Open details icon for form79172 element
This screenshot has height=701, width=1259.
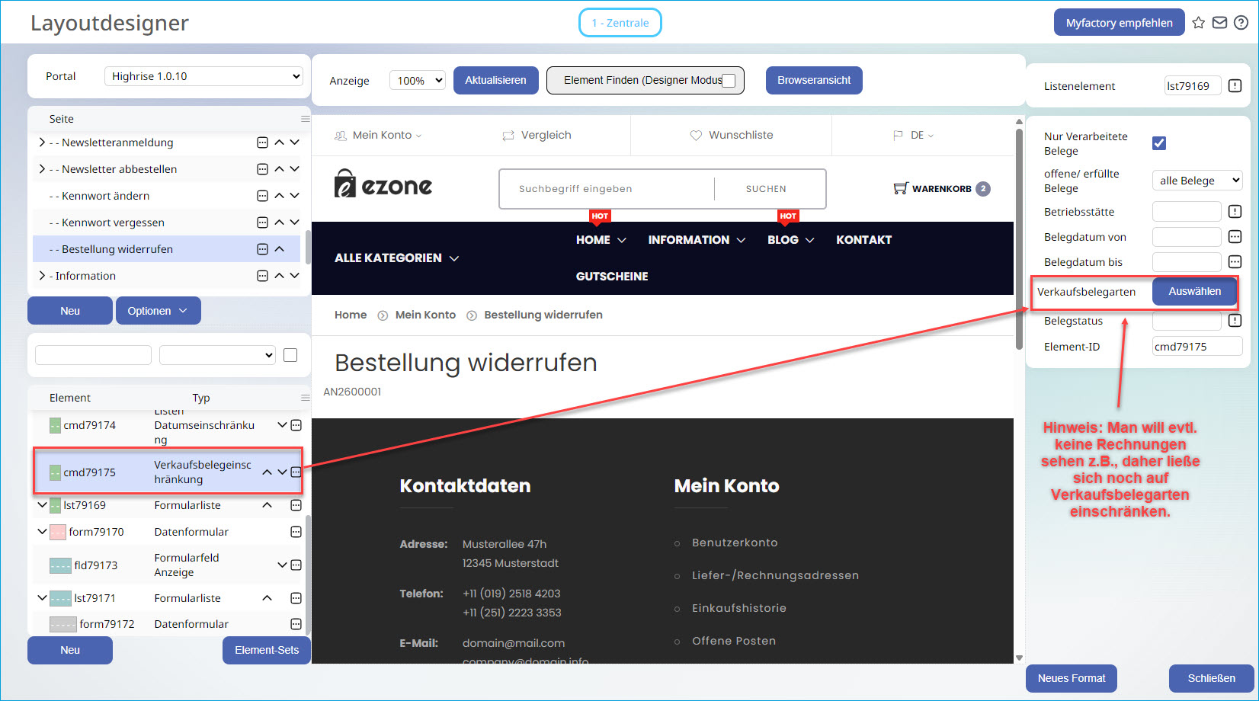point(296,624)
